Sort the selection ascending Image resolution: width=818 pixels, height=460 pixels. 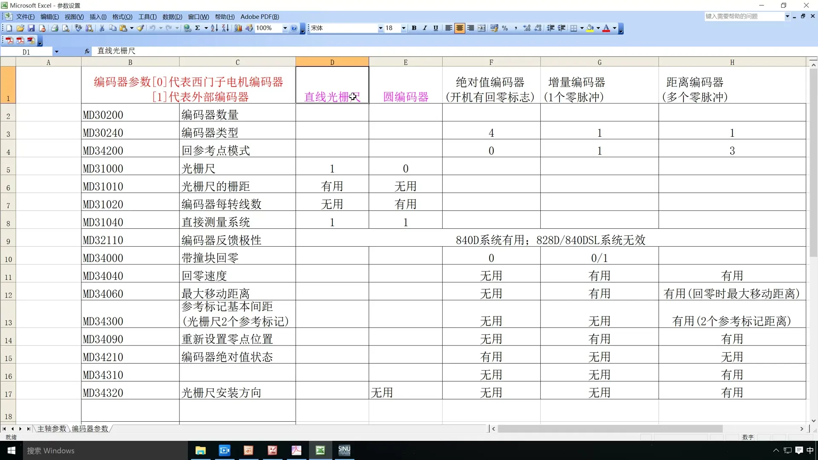[214, 28]
